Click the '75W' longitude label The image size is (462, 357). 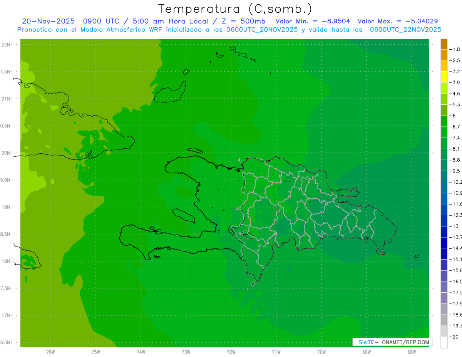(x=96, y=352)
